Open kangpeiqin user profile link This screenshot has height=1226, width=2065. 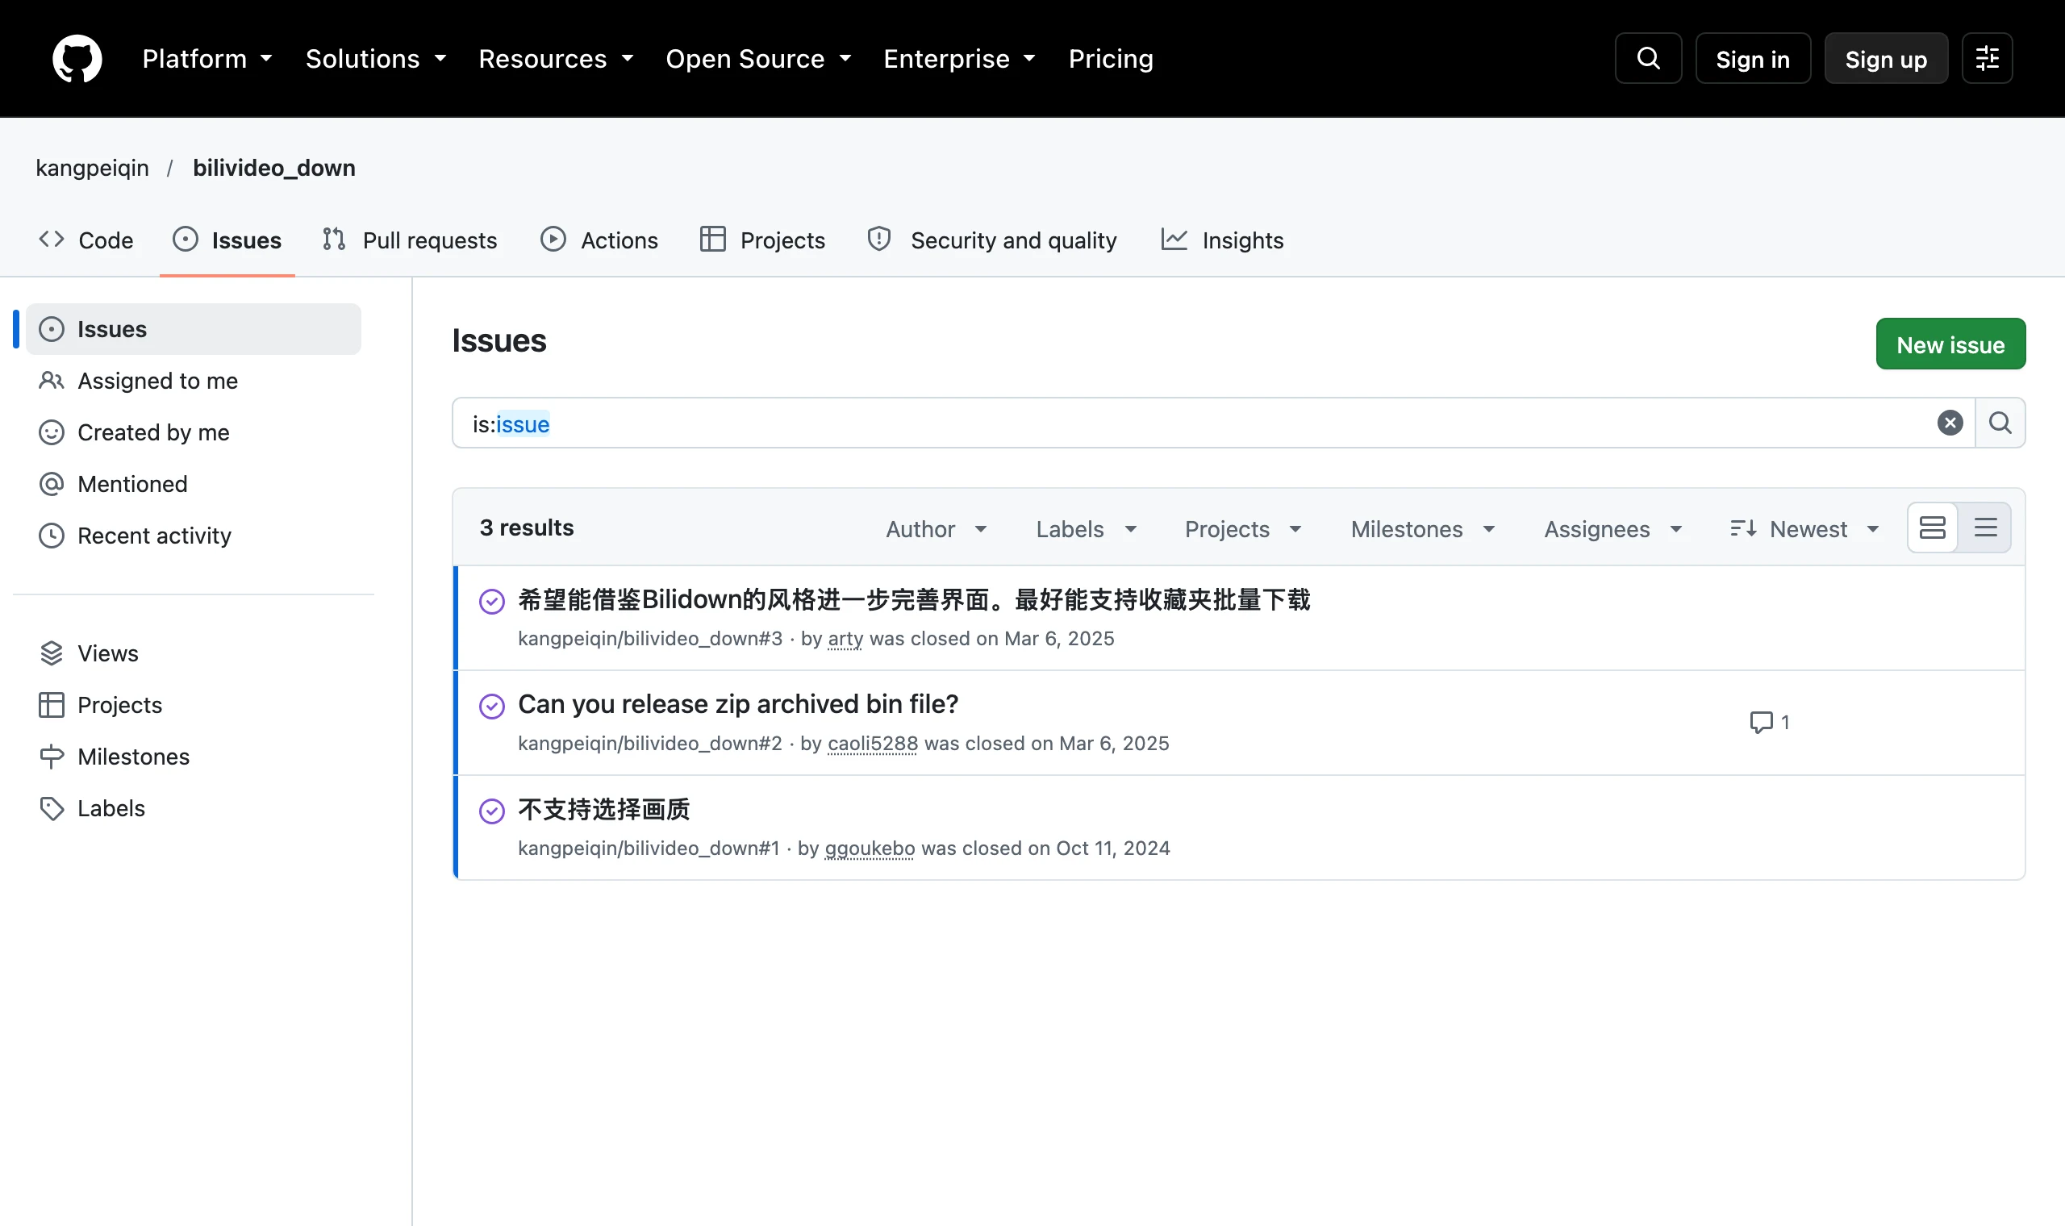pyautogui.click(x=93, y=168)
